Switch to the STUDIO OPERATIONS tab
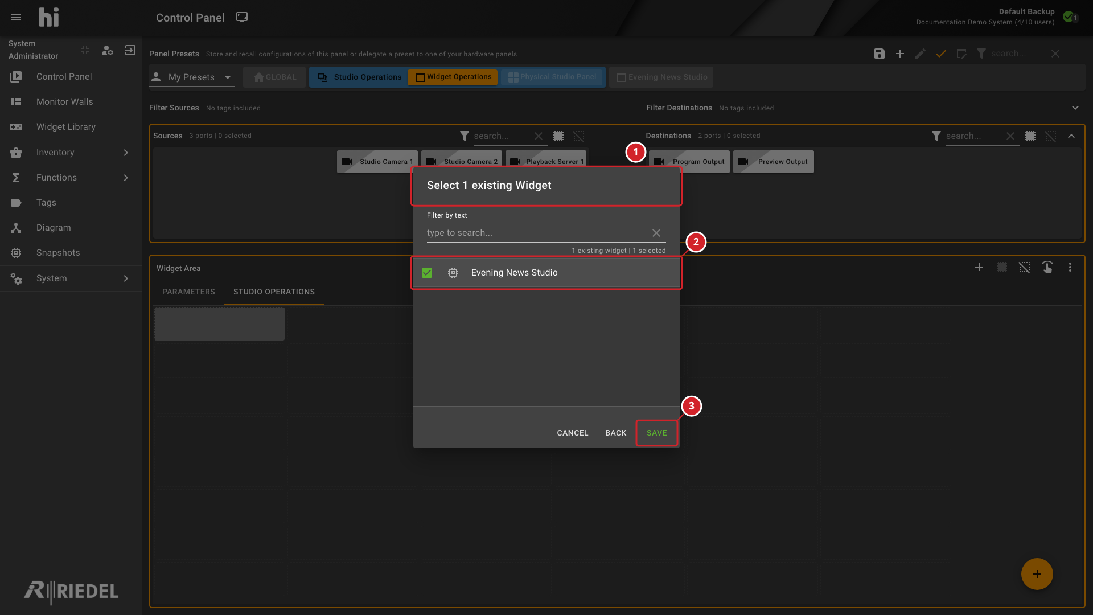Screen dimensions: 1093x615 pyautogui.click(x=274, y=292)
